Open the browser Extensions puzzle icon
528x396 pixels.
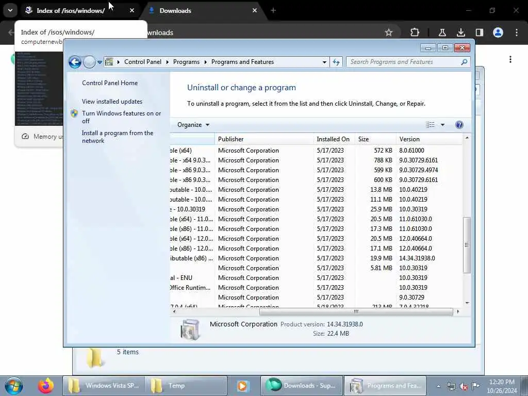415,32
